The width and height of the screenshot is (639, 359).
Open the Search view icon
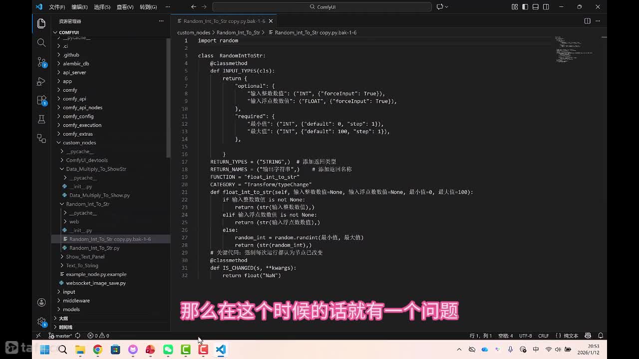[41, 43]
